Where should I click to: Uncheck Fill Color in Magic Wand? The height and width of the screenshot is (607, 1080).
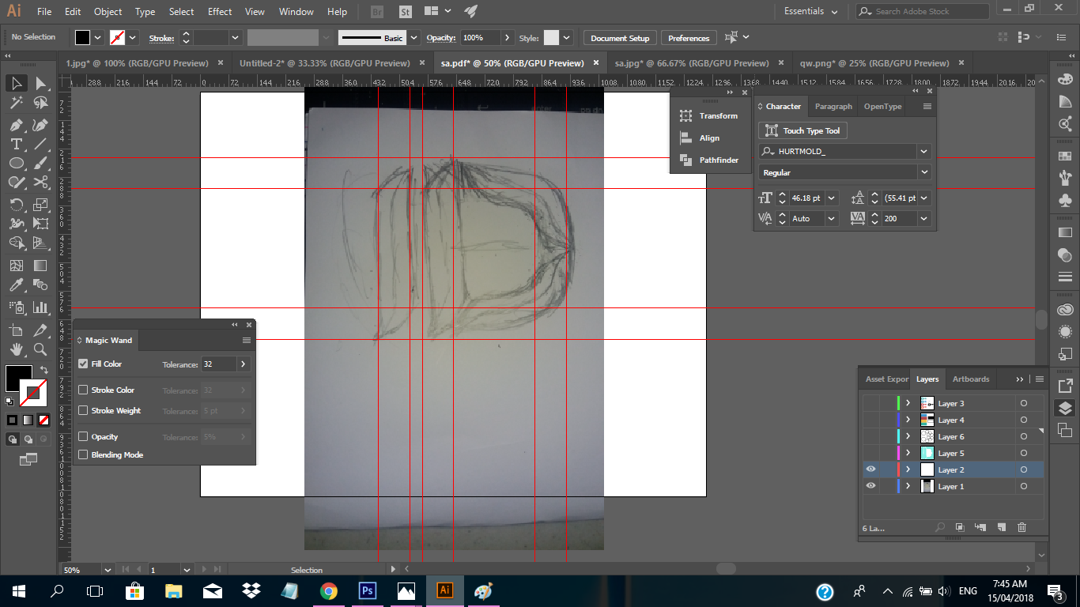pos(83,364)
